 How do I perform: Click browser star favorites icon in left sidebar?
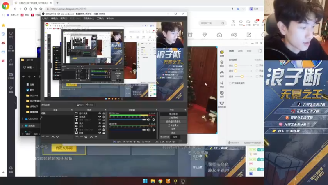3,25
